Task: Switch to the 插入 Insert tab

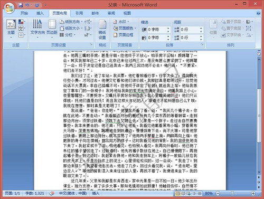Action: 40,13
